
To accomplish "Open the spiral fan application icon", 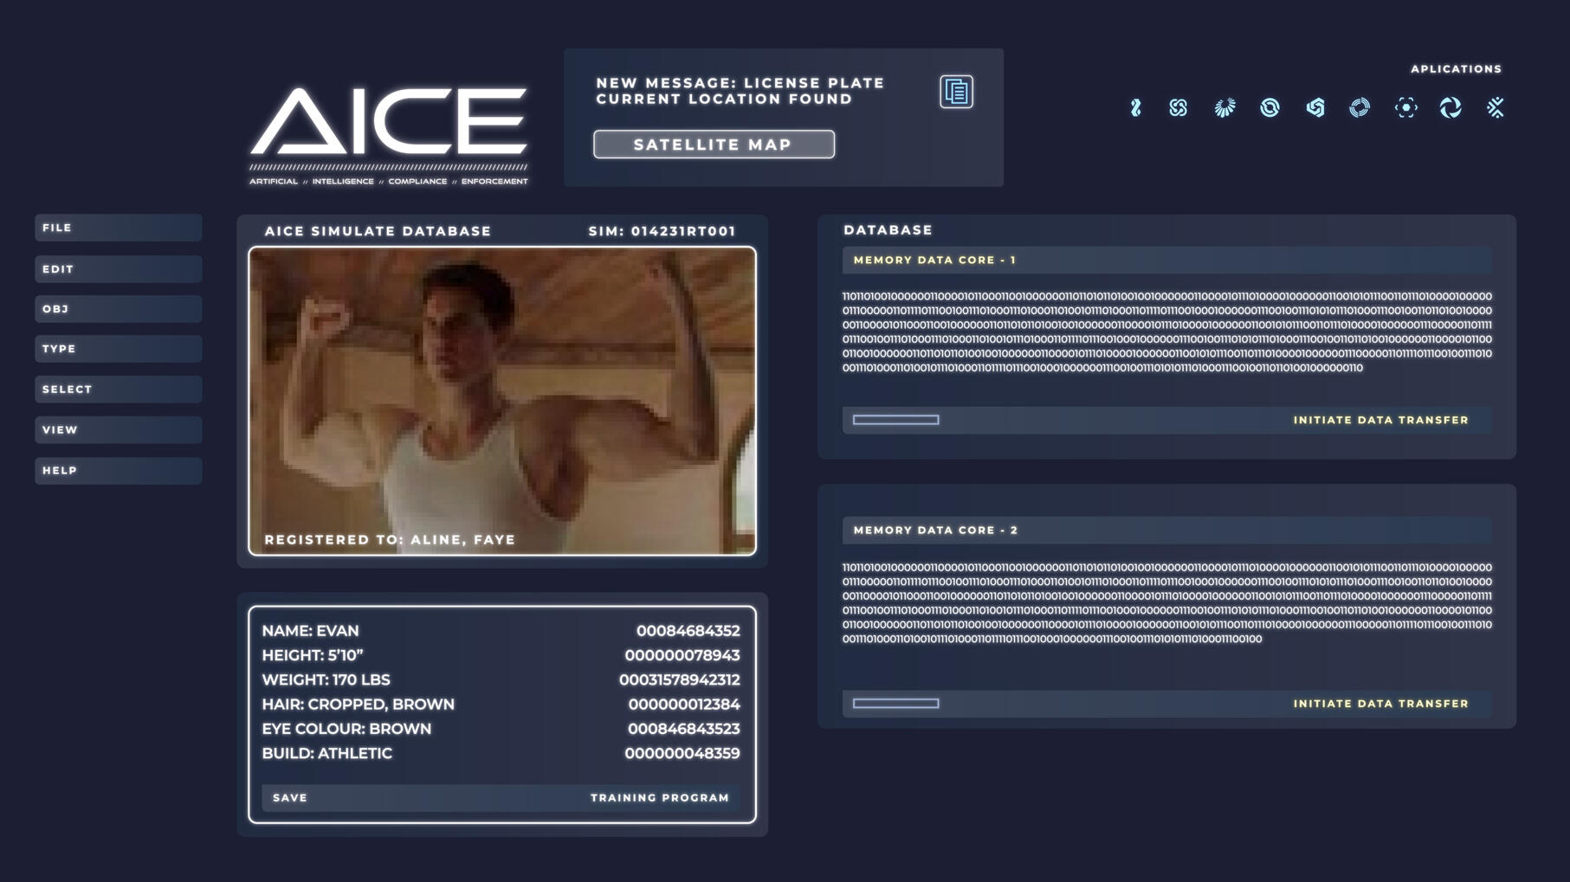I will click(x=1224, y=107).
